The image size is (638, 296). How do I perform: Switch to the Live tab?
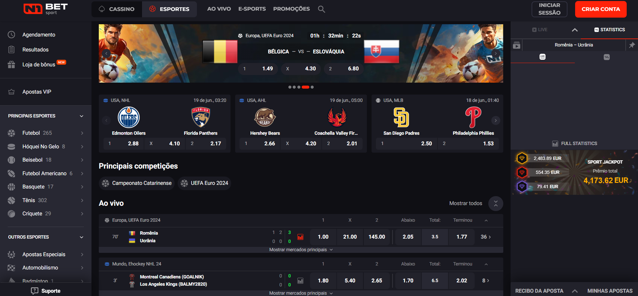540,30
